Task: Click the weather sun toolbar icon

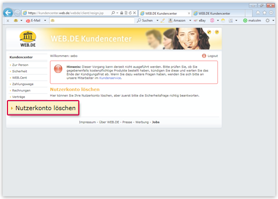Action: click(x=223, y=21)
